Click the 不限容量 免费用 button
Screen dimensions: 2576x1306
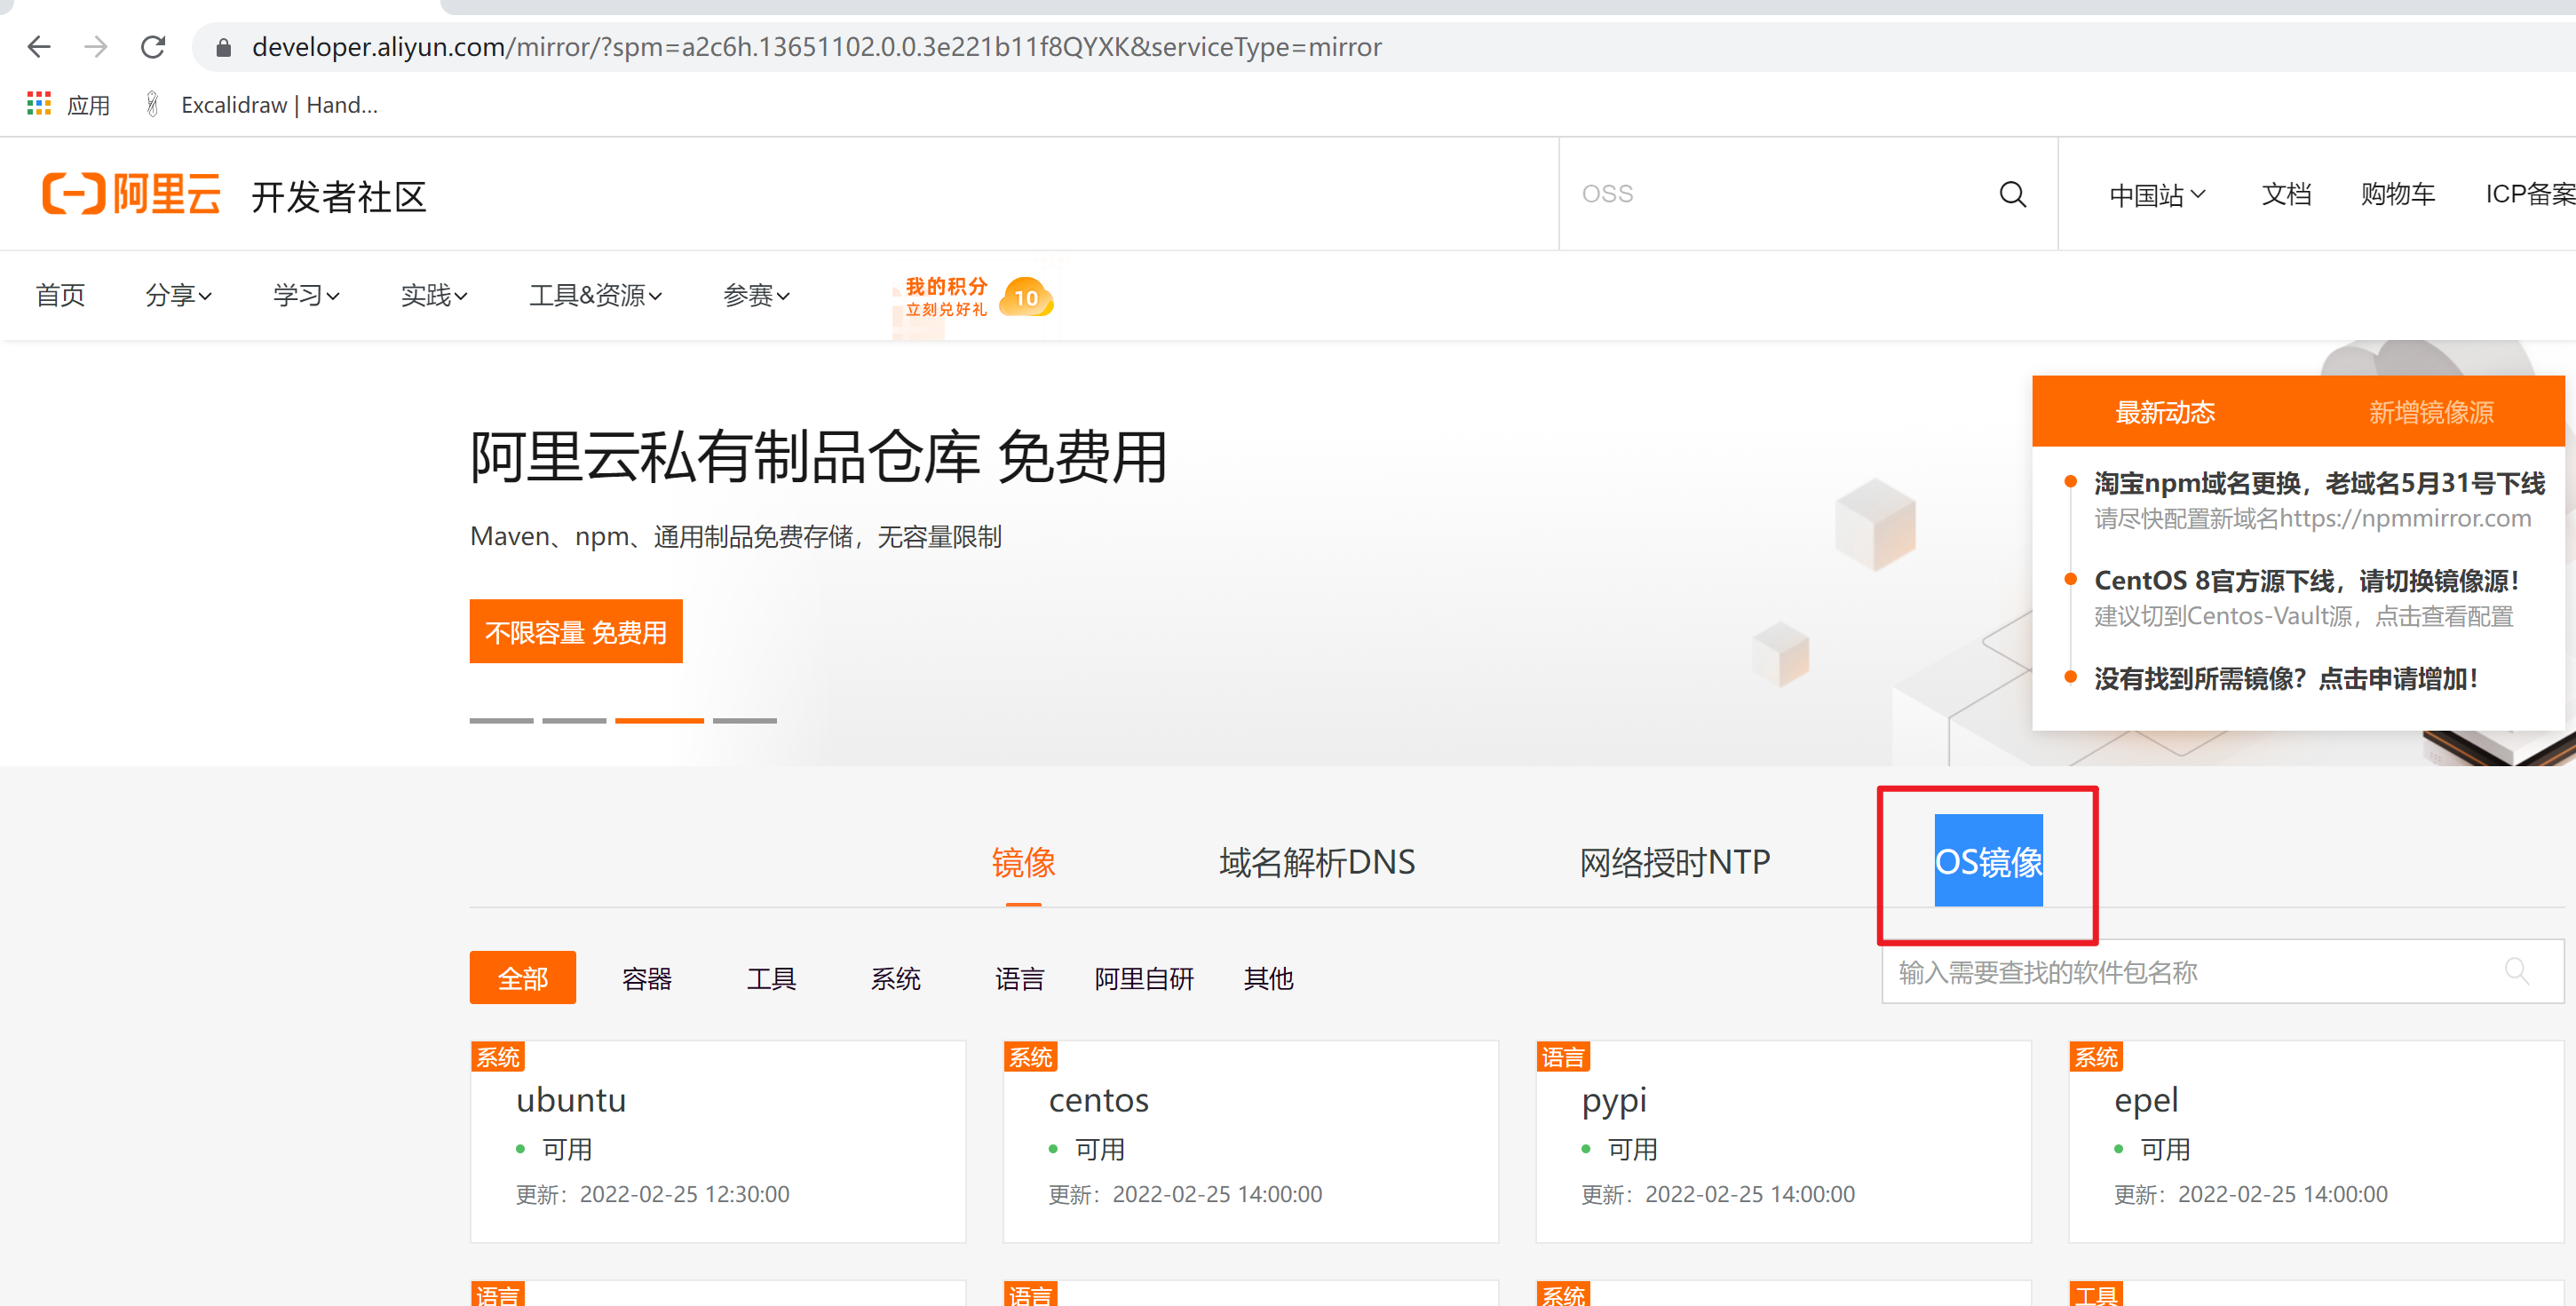576,631
